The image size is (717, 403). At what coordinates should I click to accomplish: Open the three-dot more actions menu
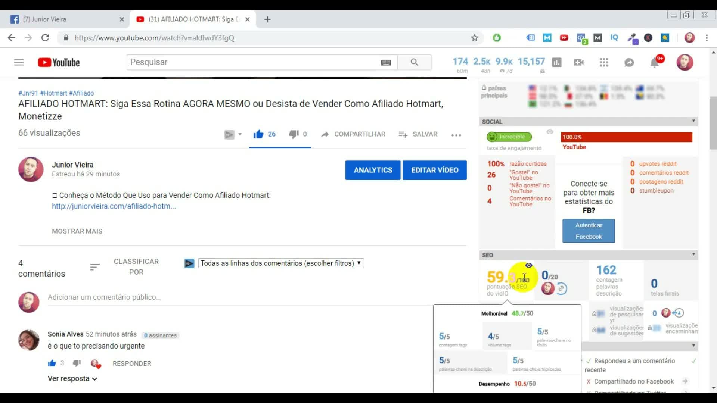[x=456, y=135]
